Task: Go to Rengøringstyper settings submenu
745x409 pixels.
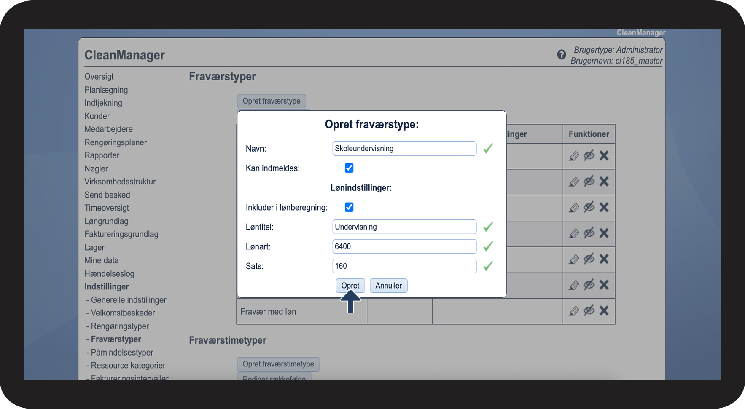Action: [120, 326]
